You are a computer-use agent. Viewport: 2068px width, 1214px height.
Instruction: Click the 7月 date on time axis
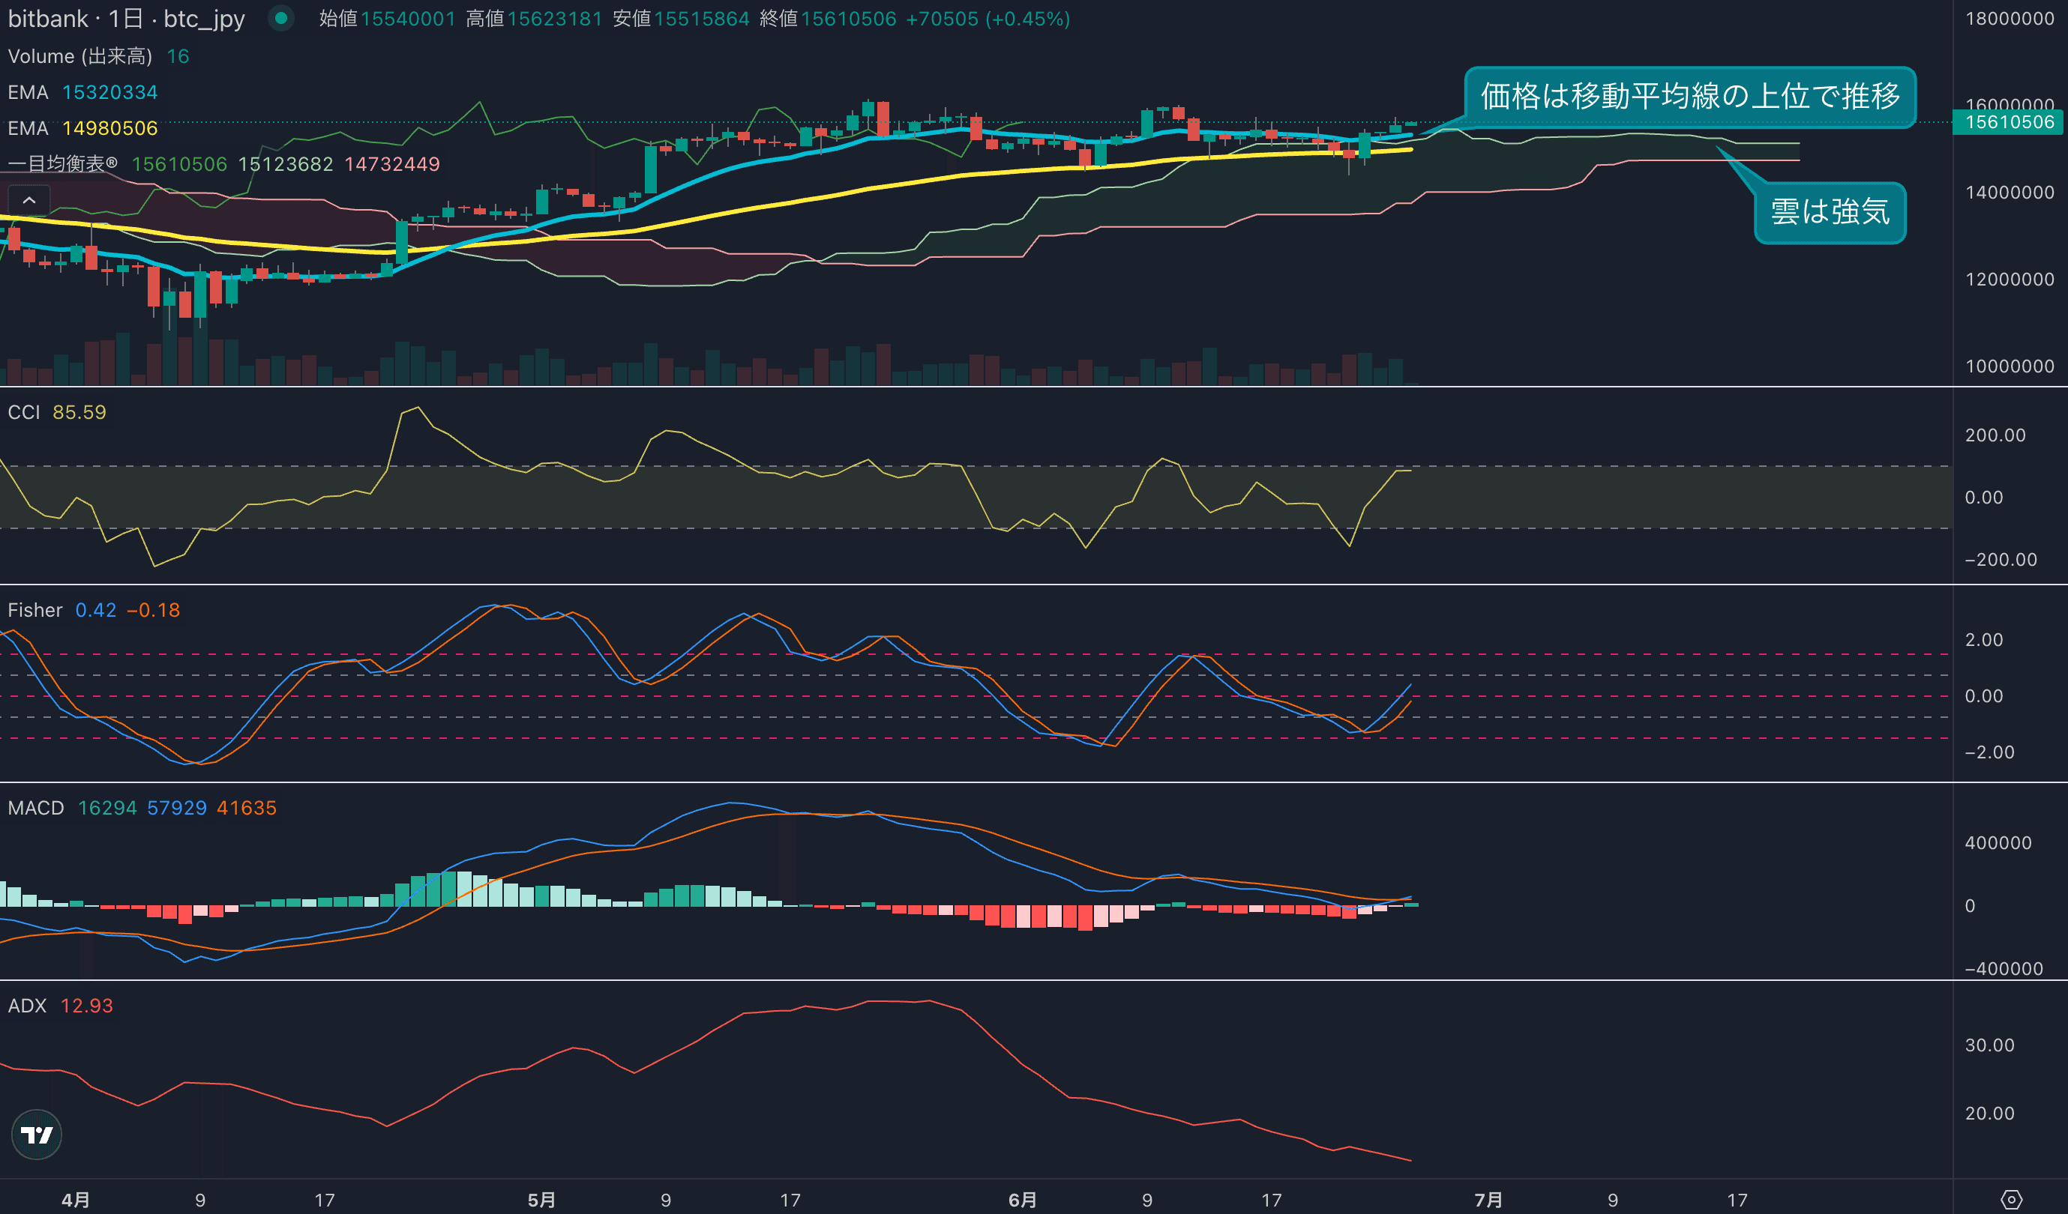(x=1488, y=1200)
